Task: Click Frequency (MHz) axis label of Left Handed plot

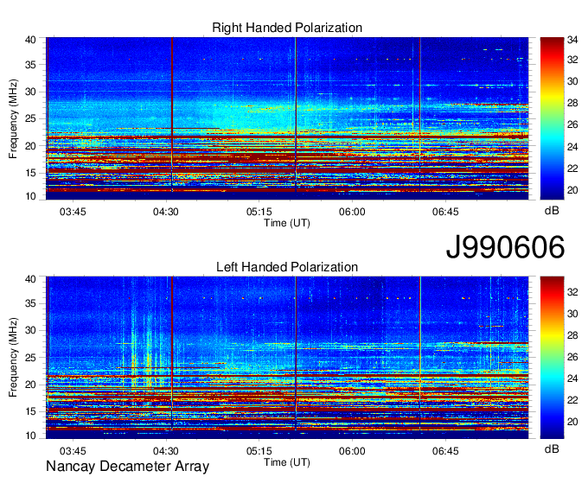Action: (13, 358)
